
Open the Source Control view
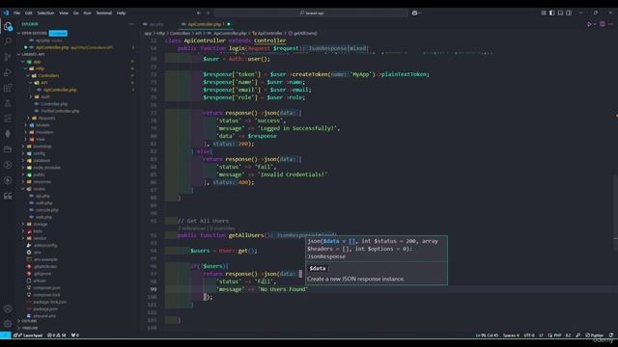tap(8, 57)
